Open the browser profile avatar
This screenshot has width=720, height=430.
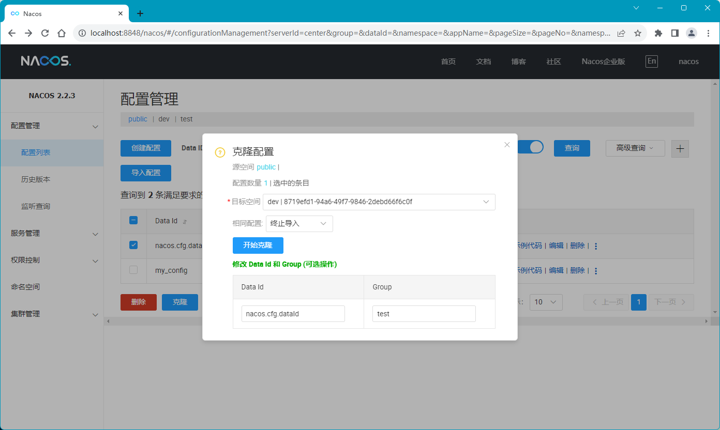[692, 33]
